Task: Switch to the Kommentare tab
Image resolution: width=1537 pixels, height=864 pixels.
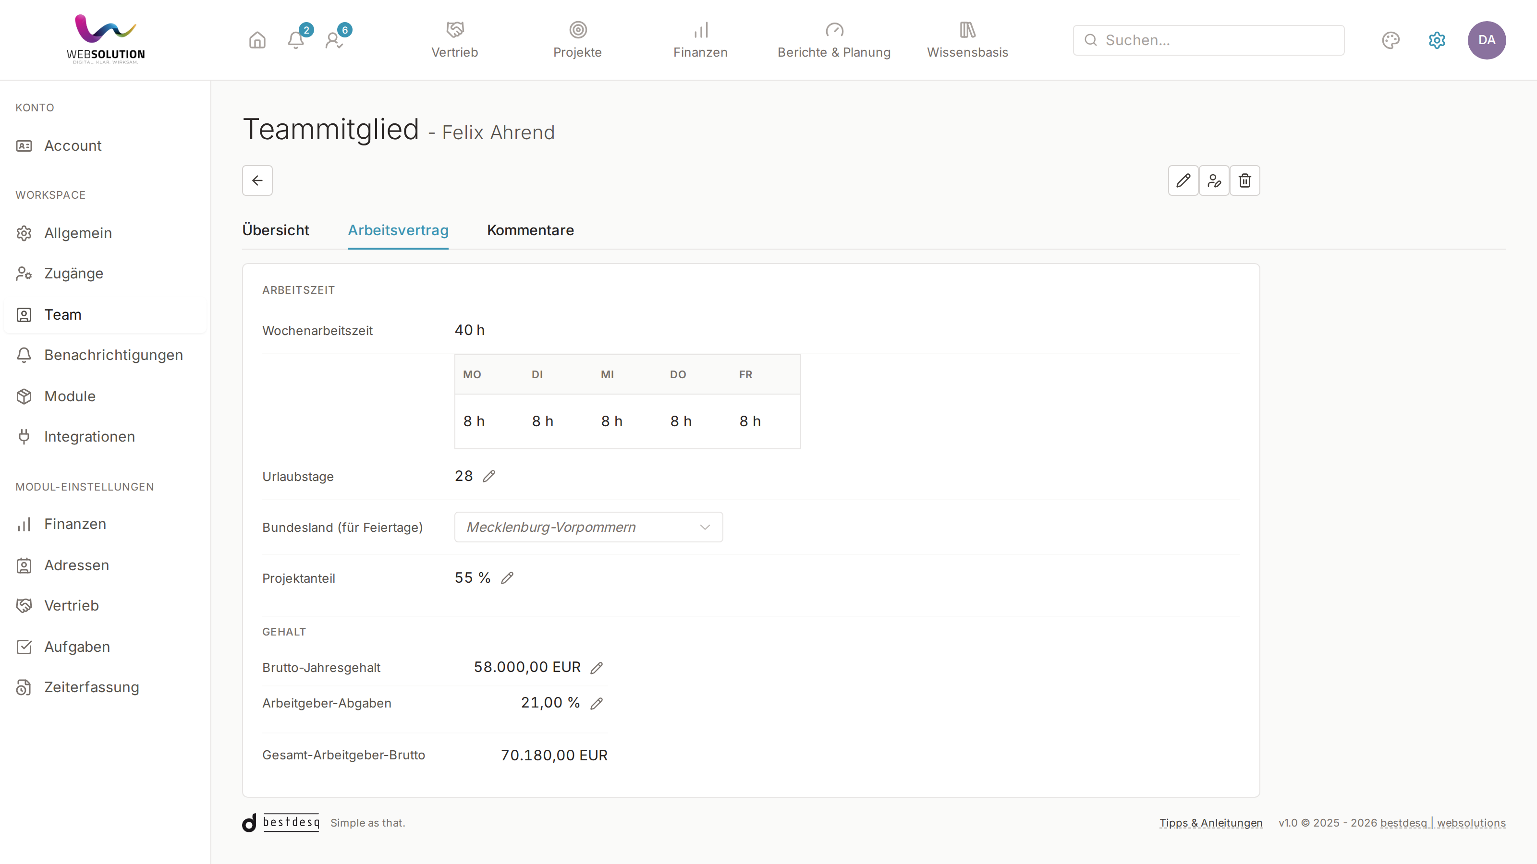Action: coord(530,230)
